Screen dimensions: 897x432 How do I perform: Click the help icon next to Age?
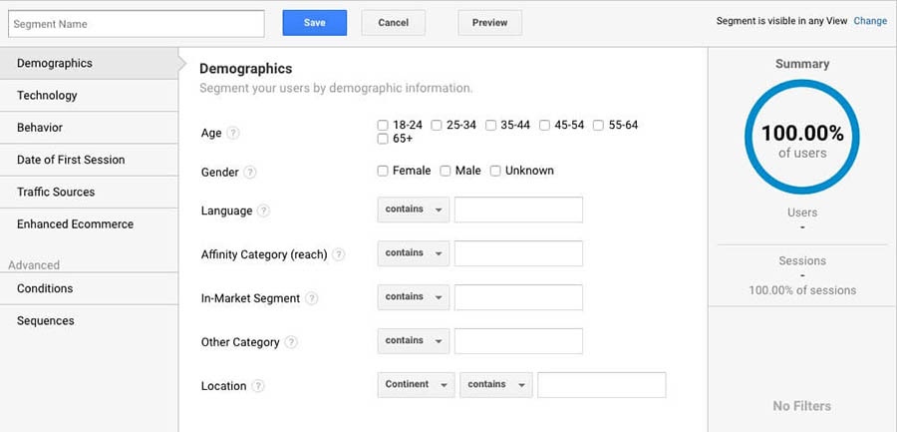pyautogui.click(x=233, y=133)
